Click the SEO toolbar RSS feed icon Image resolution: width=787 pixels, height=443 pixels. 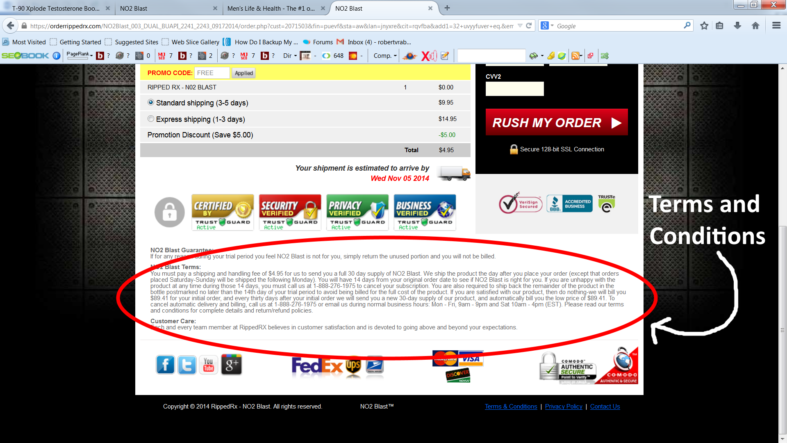[x=575, y=55]
